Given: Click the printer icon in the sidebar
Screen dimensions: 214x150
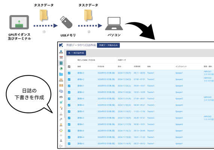Looking at the screenshot, I should 61,97.
